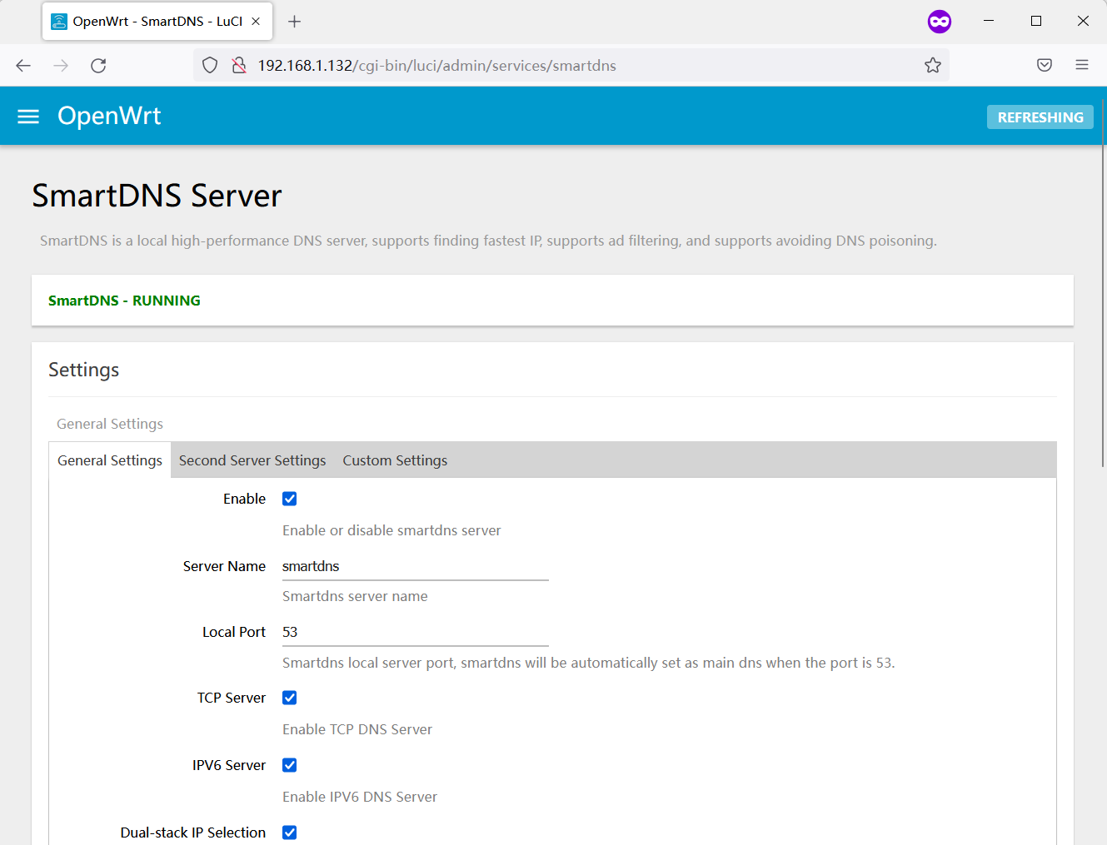Select the General Settings tab

pos(110,460)
